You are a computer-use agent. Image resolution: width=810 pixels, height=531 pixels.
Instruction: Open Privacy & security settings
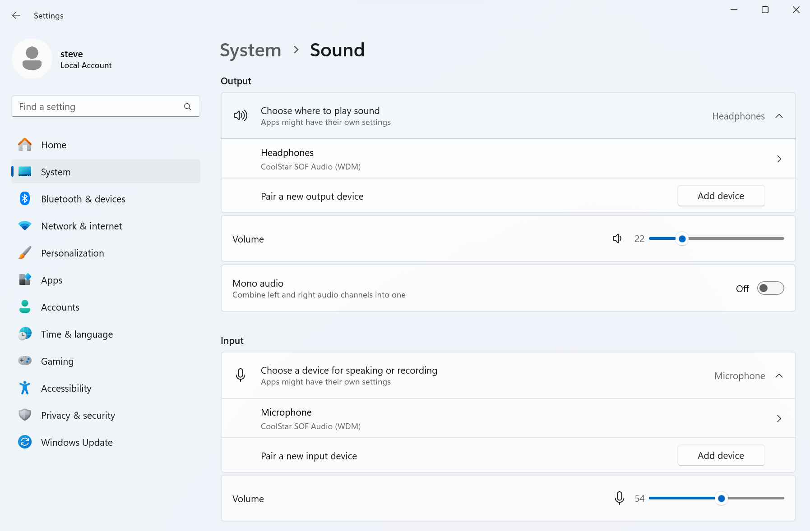pyautogui.click(x=106, y=415)
